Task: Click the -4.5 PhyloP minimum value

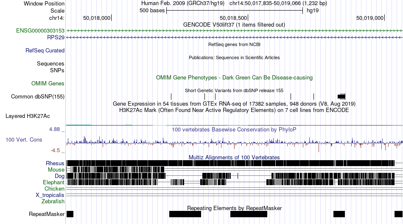Action: point(55,150)
